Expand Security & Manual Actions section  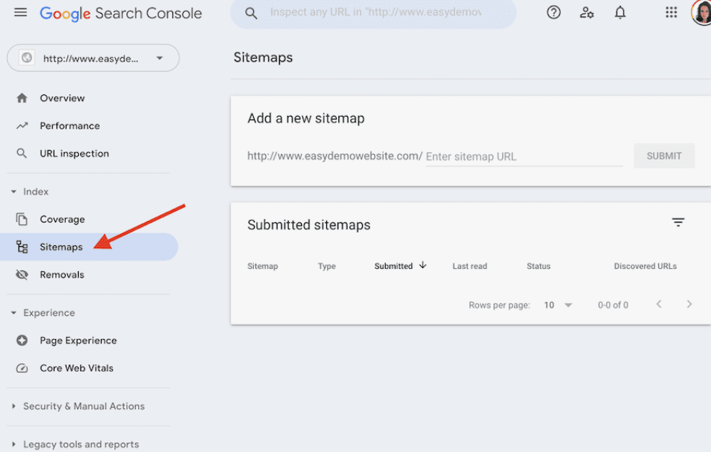pyautogui.click(x=14, y=406)
